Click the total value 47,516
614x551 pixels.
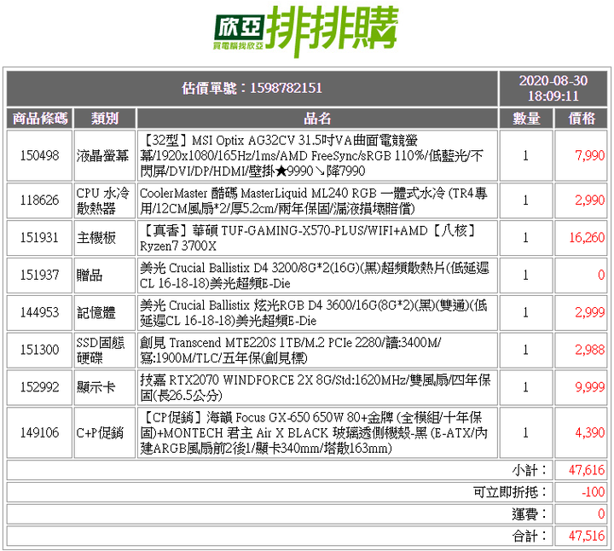coord(587,536)
